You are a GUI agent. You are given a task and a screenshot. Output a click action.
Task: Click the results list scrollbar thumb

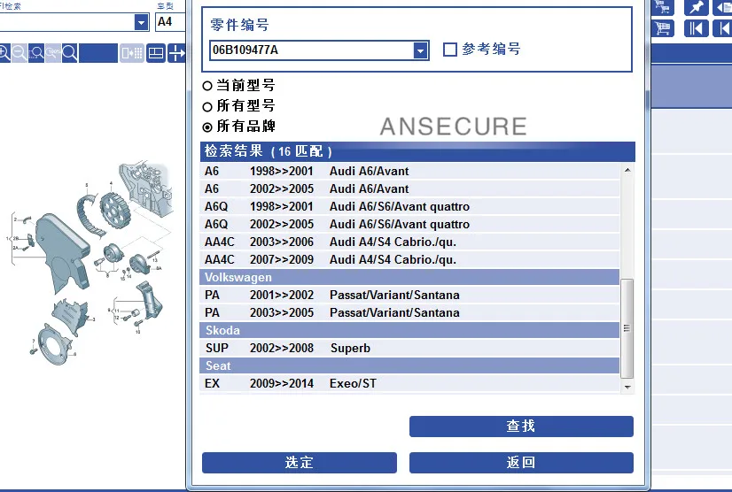[x=627, y=328]
